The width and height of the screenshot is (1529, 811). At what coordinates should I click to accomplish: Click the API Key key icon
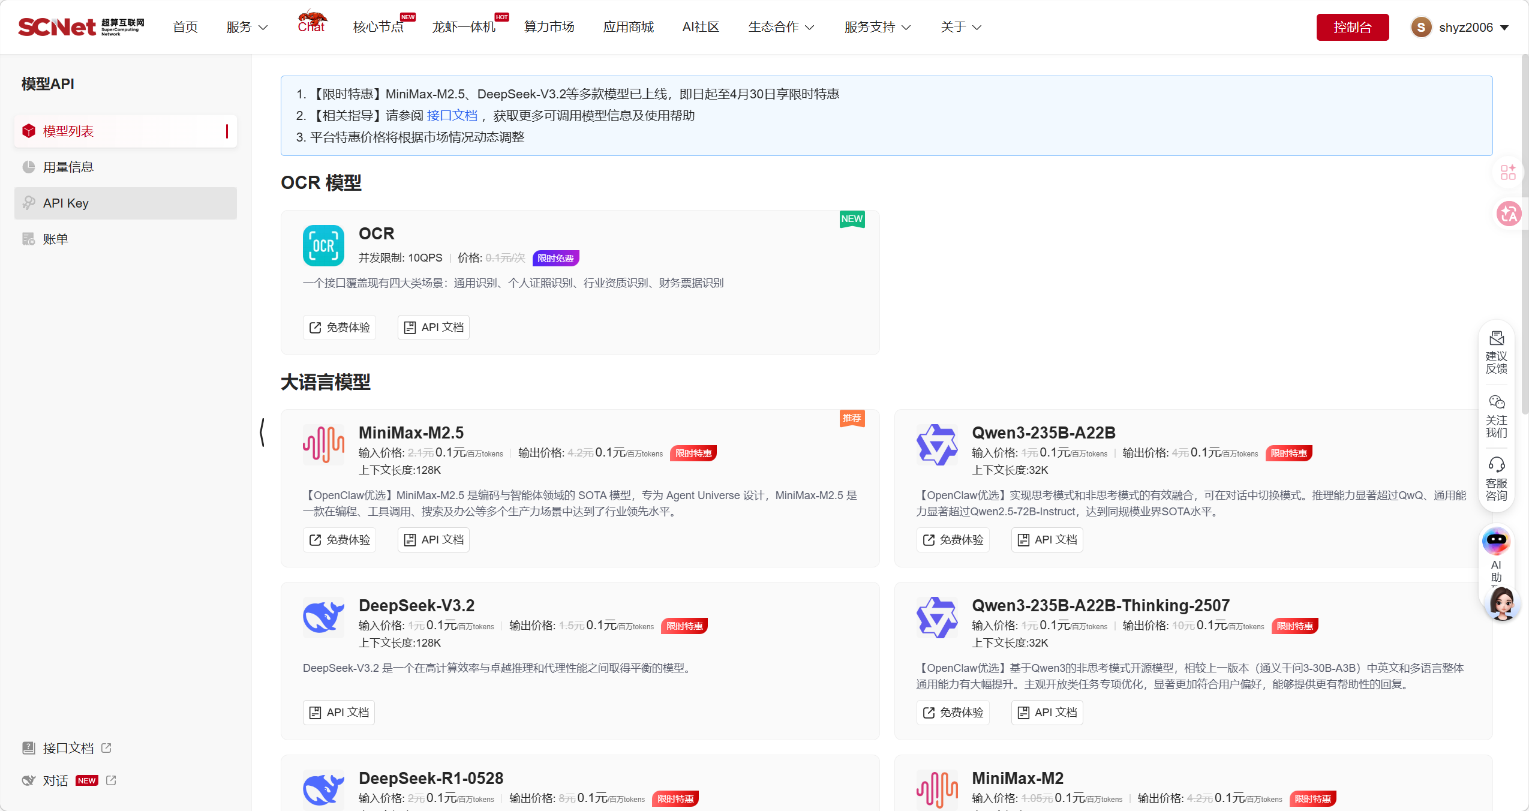click(x=29, y=203)
